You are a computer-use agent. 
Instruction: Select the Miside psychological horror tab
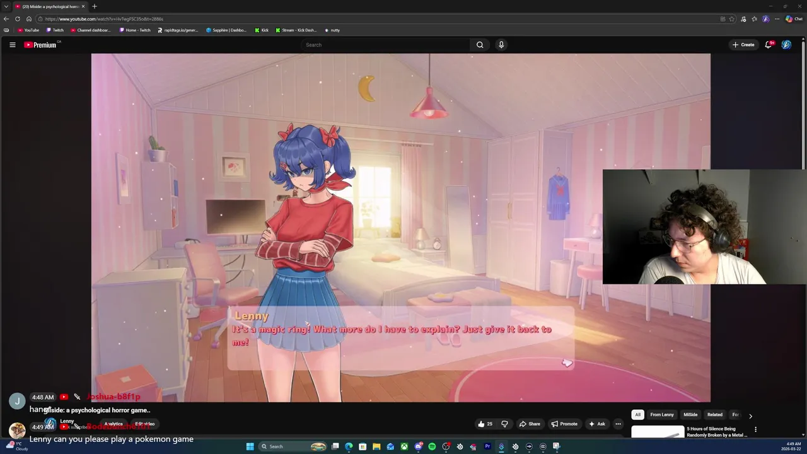click(49, 6)
